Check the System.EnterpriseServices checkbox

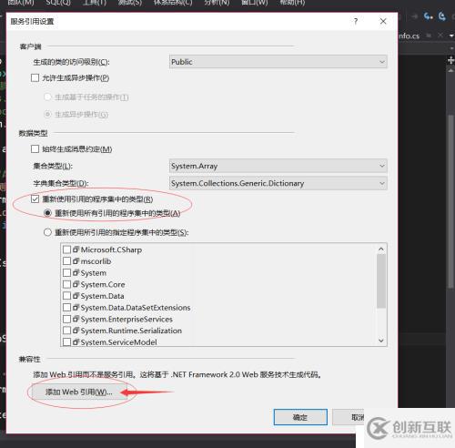coord(66,319)
